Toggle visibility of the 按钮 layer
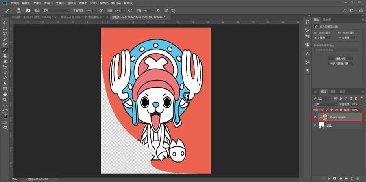This screenshot has height=182, width=366. tap(315, 126)
